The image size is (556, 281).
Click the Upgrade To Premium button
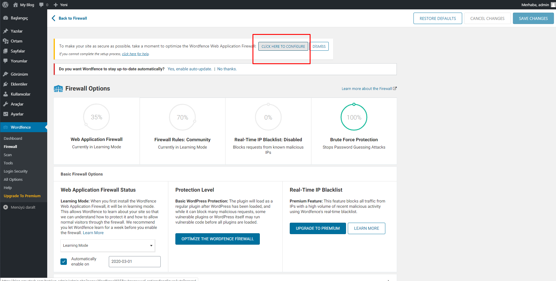(x=318, y=228)
